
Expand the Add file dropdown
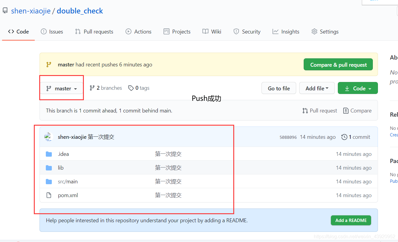click(x=317, y=88)
